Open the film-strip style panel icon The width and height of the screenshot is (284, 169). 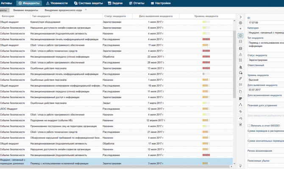coord(240,41)
